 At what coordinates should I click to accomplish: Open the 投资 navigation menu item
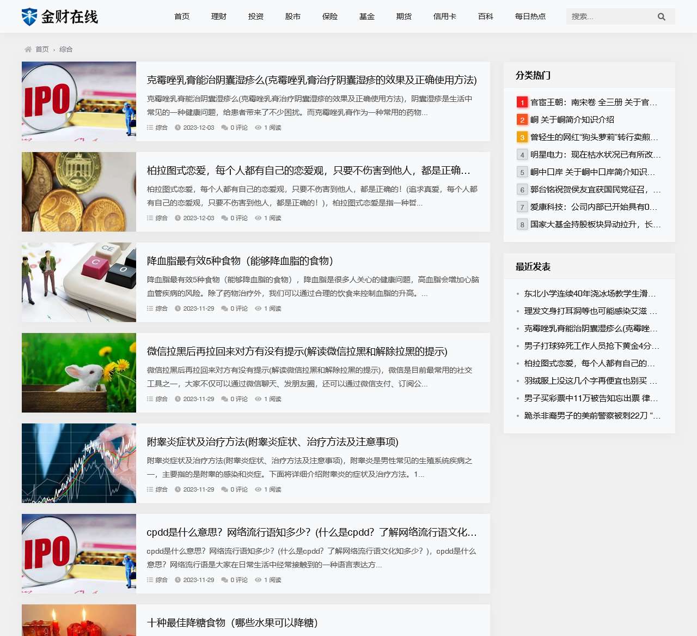click(256, 16)
